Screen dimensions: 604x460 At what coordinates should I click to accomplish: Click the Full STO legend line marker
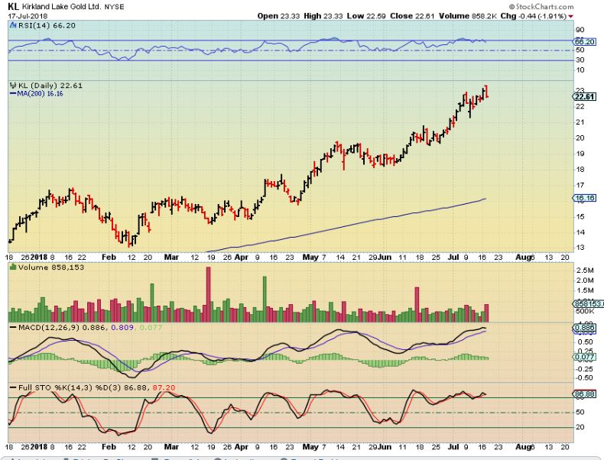point(13,387)
